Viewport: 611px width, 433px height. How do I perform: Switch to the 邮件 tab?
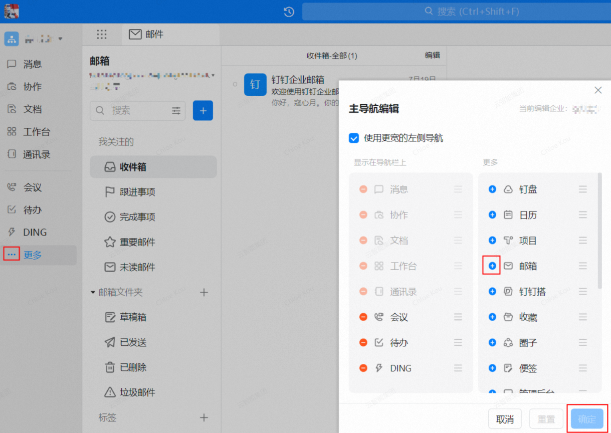click(x=170, y=34)
